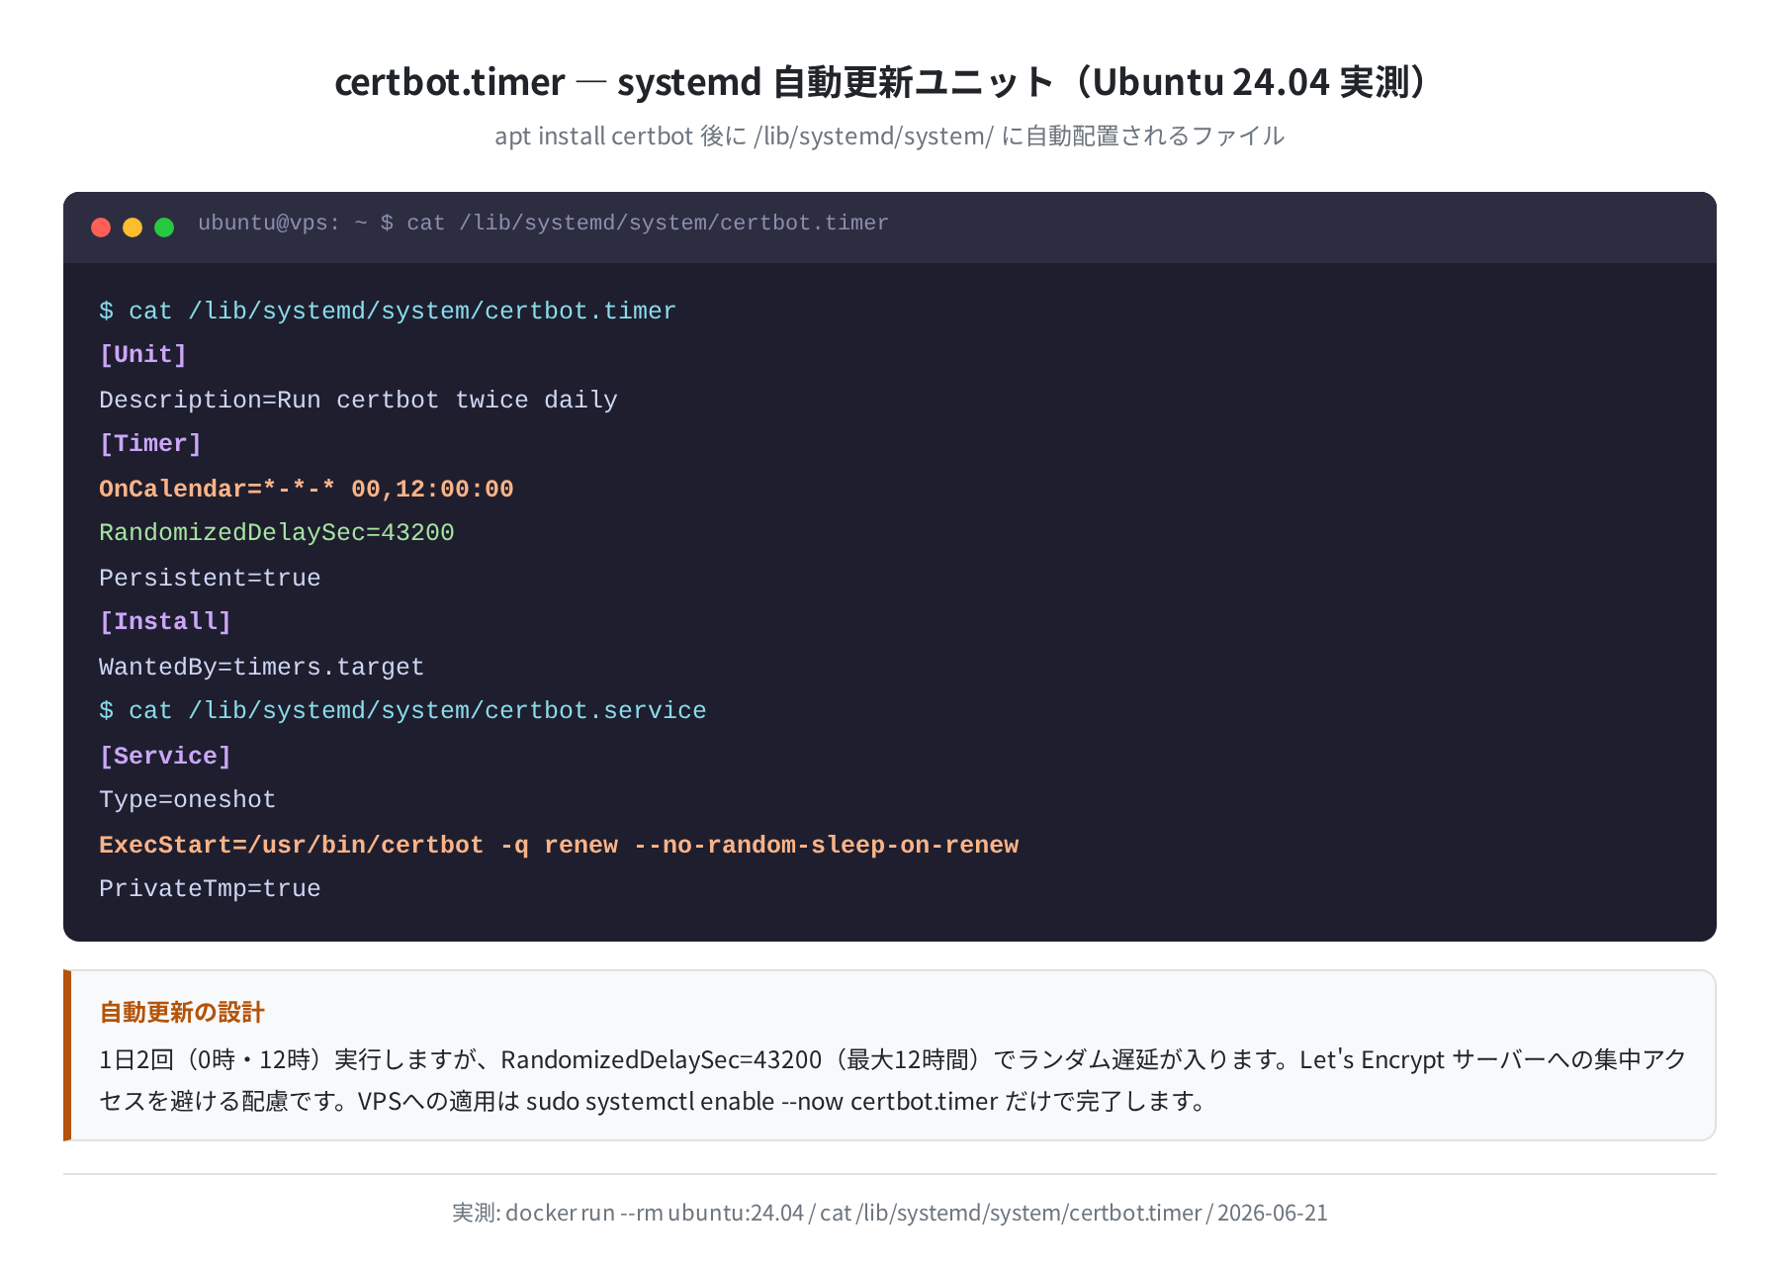
Task: Select the [Service] section header
Action: pyautogui.click(x=165, y=756)
